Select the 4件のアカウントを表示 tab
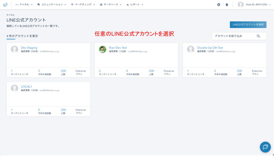The image size is (274, 156). pos(22,36)
